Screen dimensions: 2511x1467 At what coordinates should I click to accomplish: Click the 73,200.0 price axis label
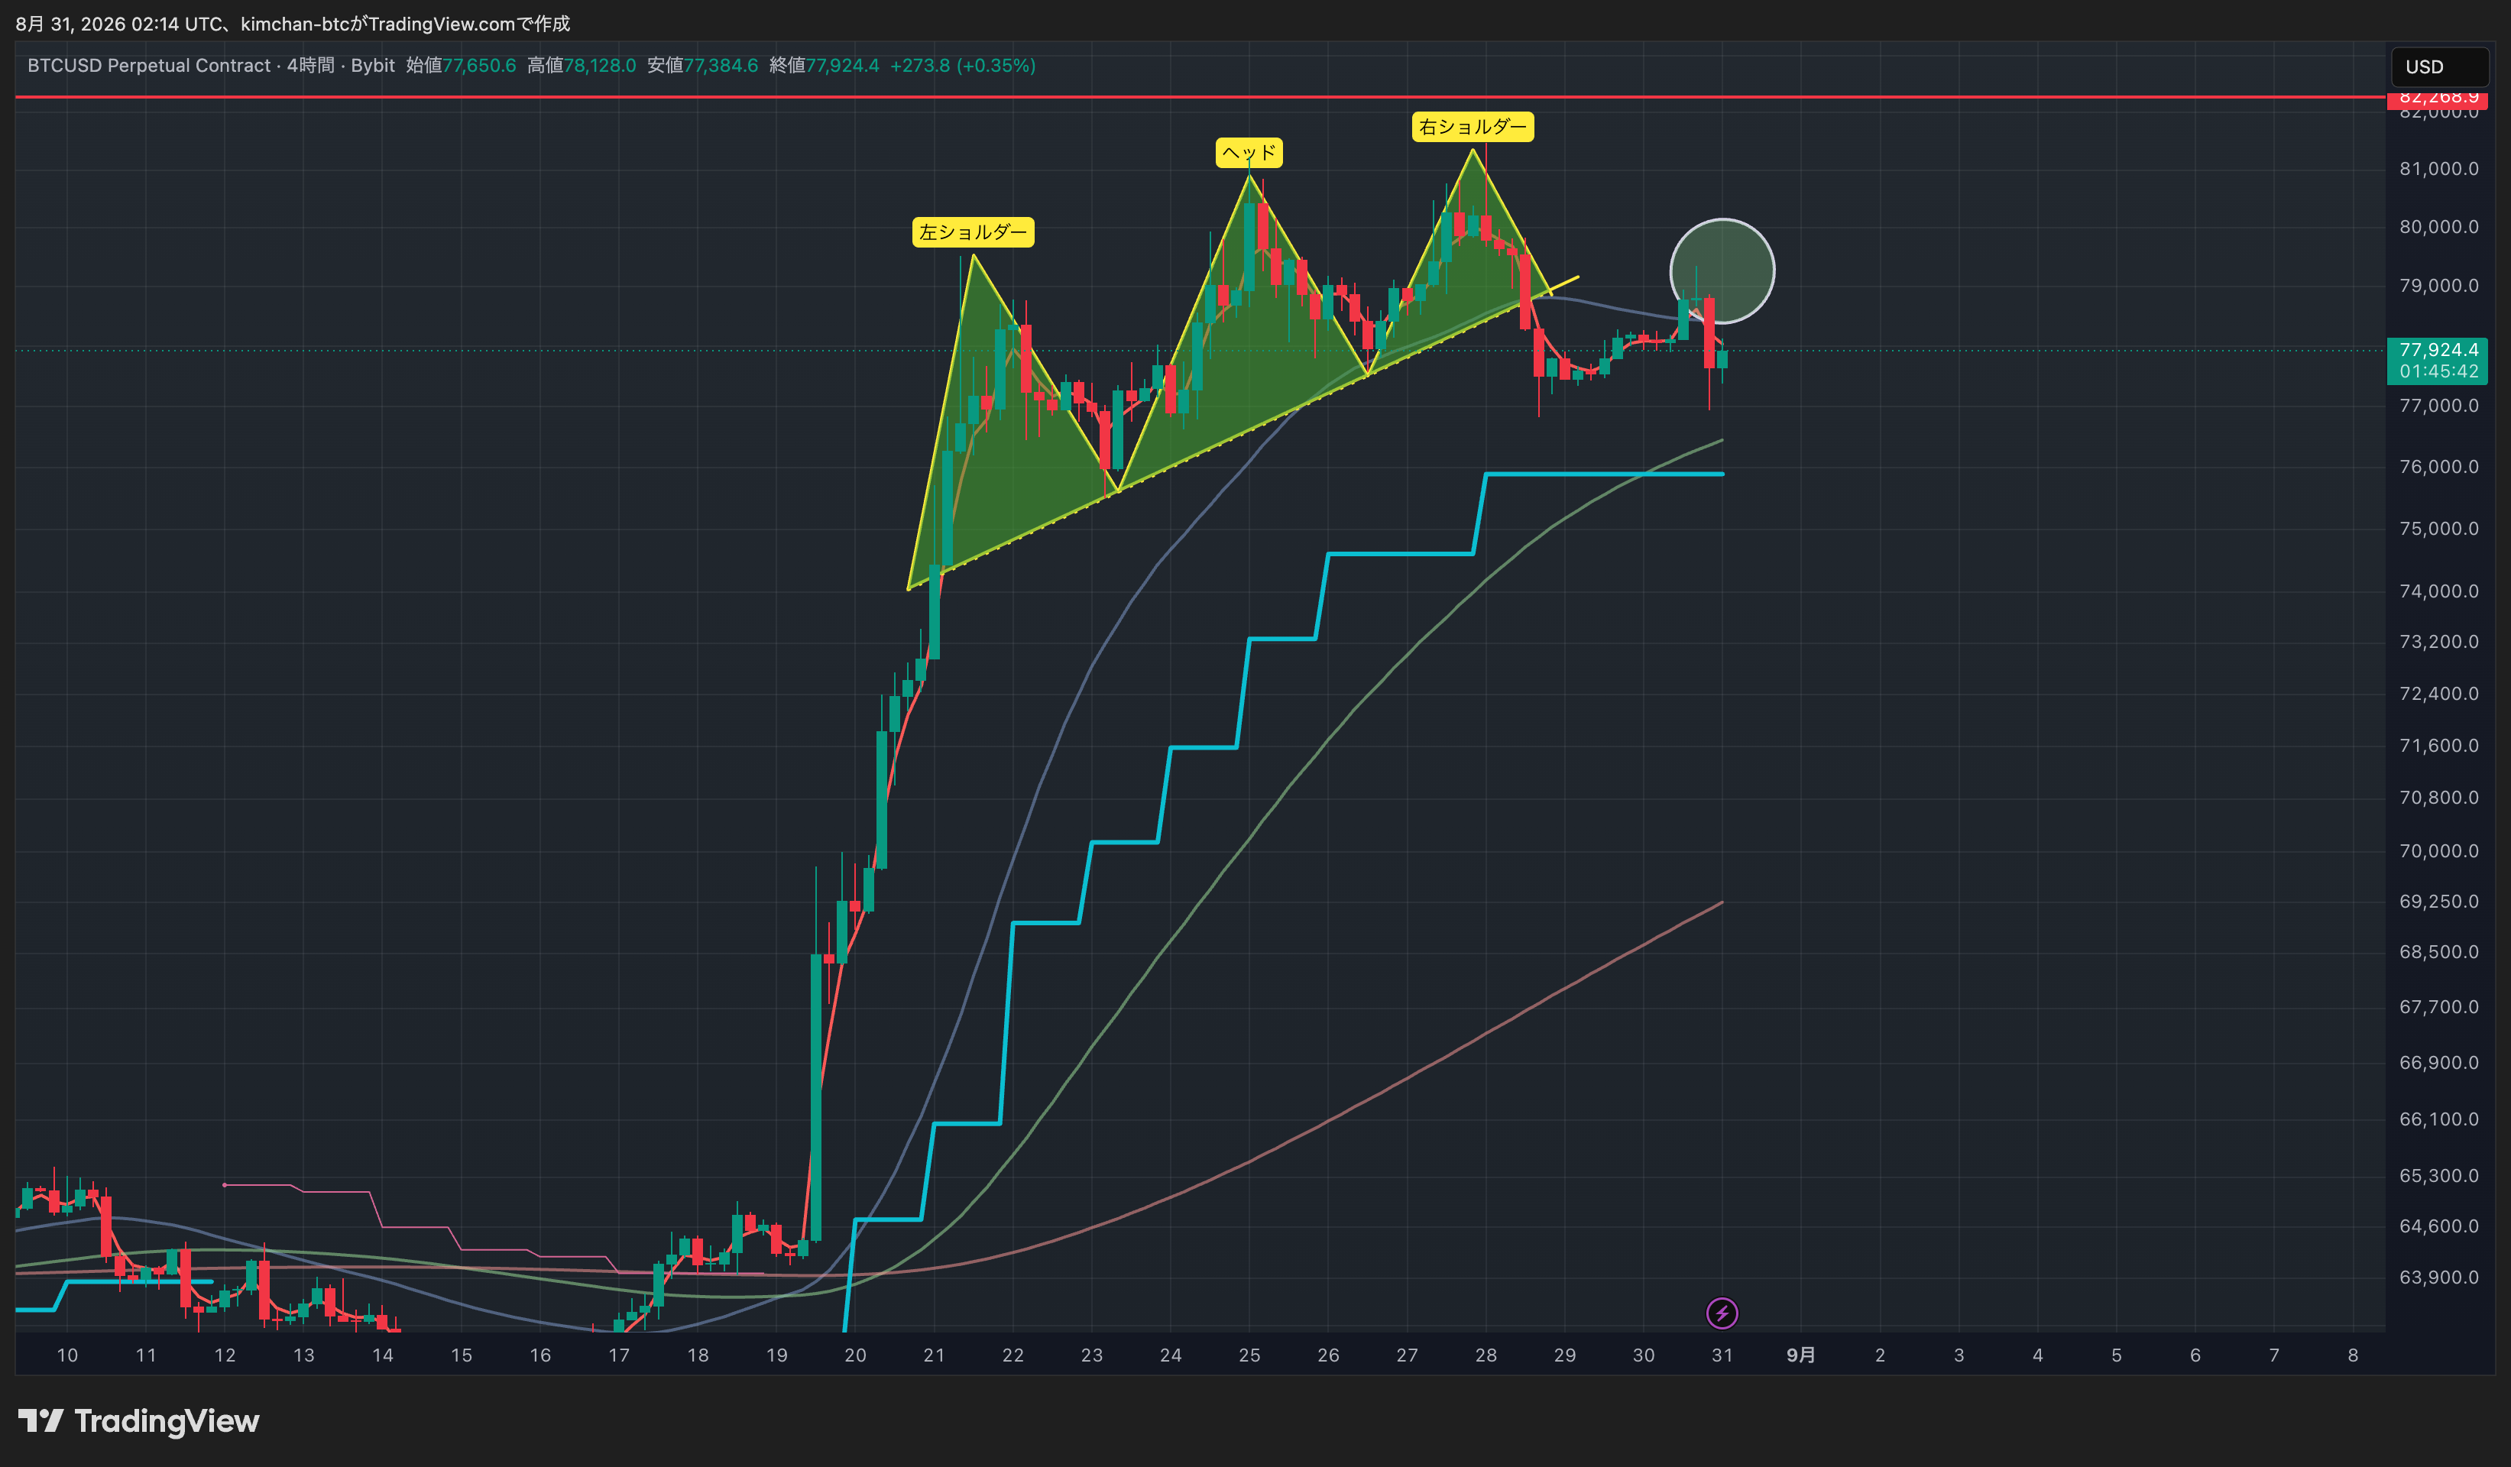click(x=2438, y=641)
